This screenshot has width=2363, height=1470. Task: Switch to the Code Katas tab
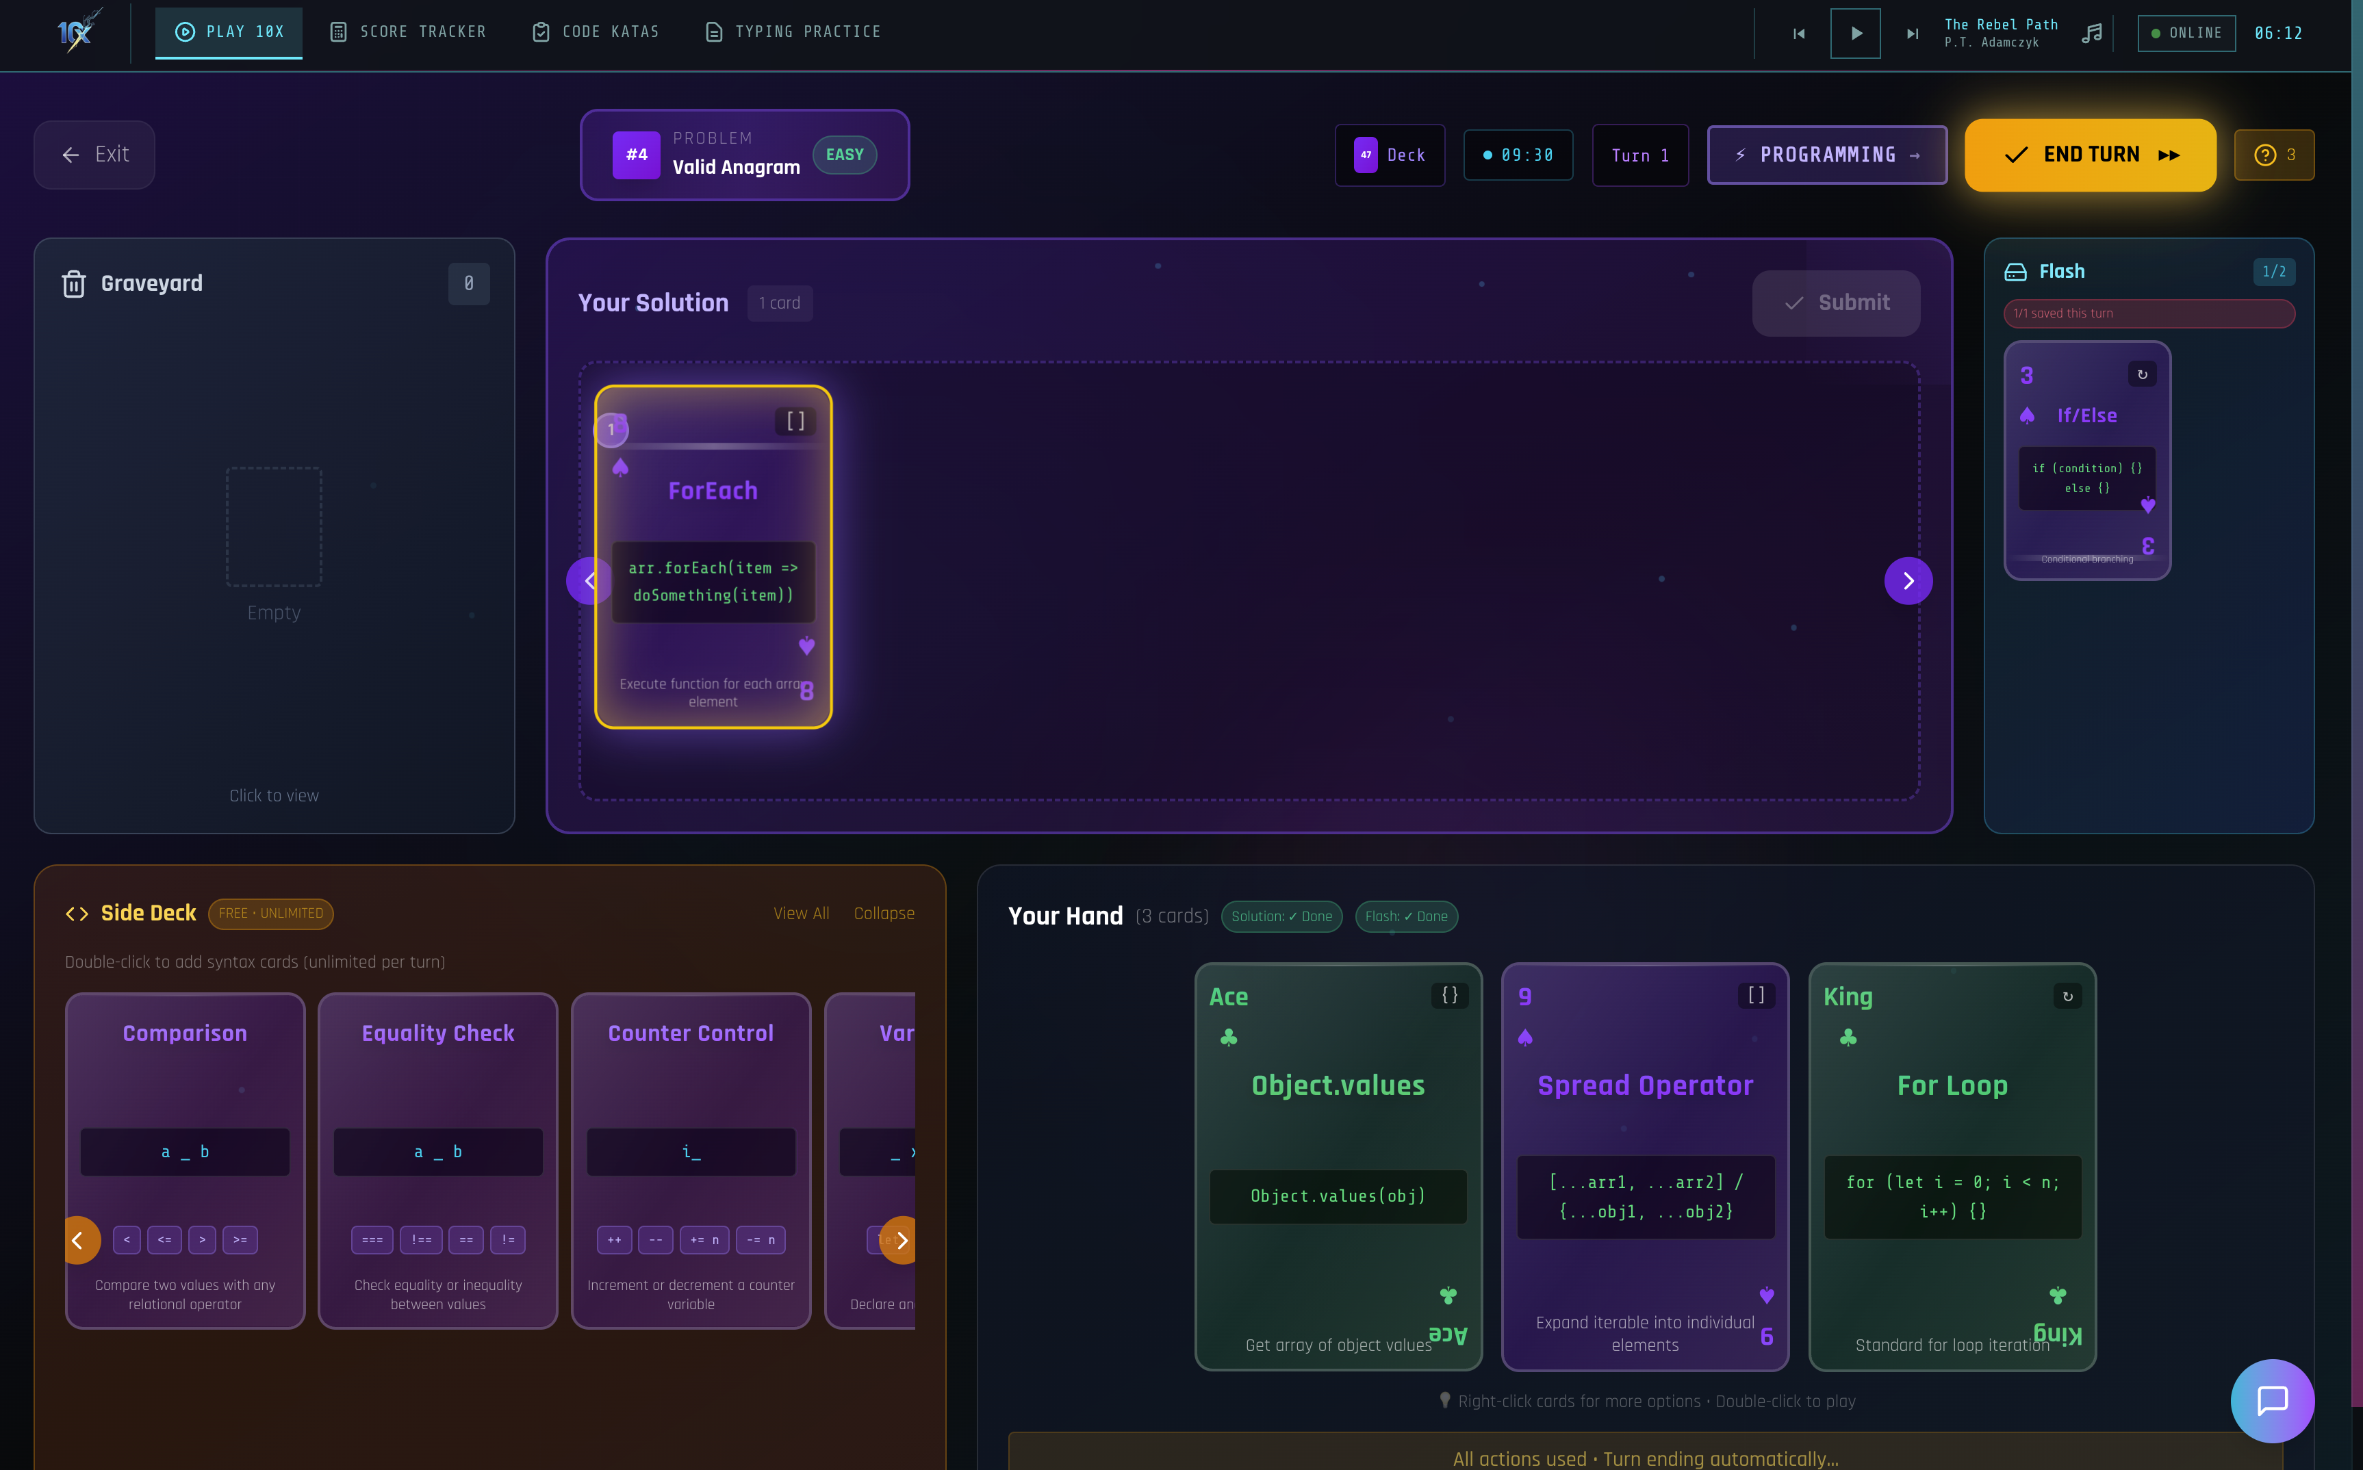pyautogui.click(x=594, y=31)
